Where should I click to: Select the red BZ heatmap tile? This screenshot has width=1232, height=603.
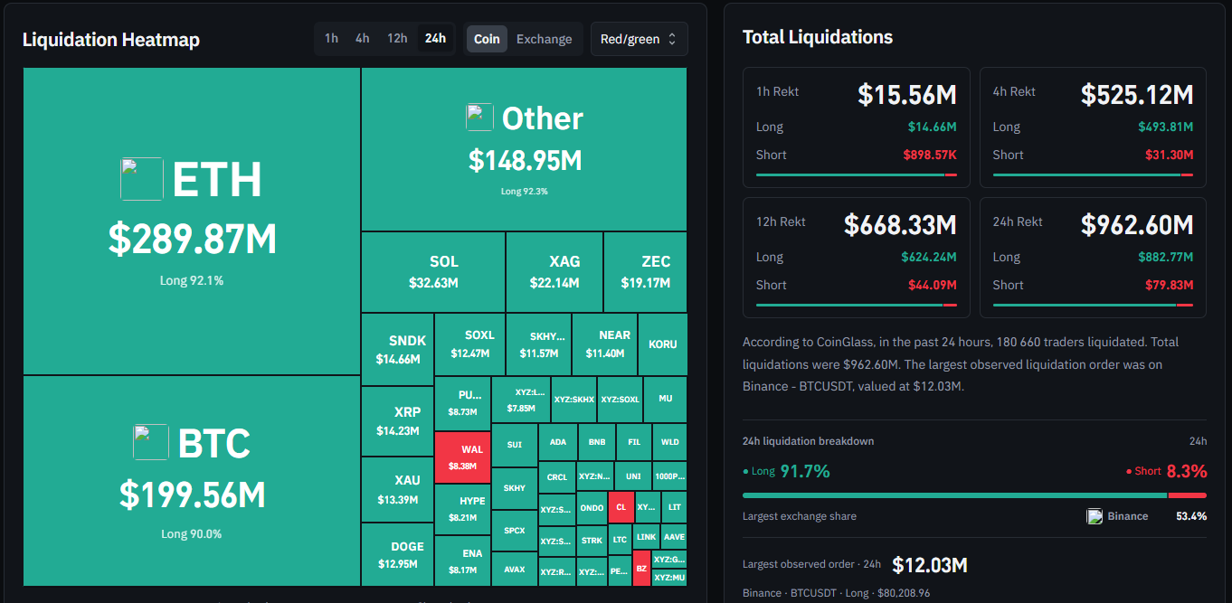pos(641,568)
